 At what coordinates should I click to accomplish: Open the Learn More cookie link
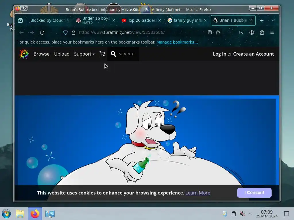click(x=198, y=193)
